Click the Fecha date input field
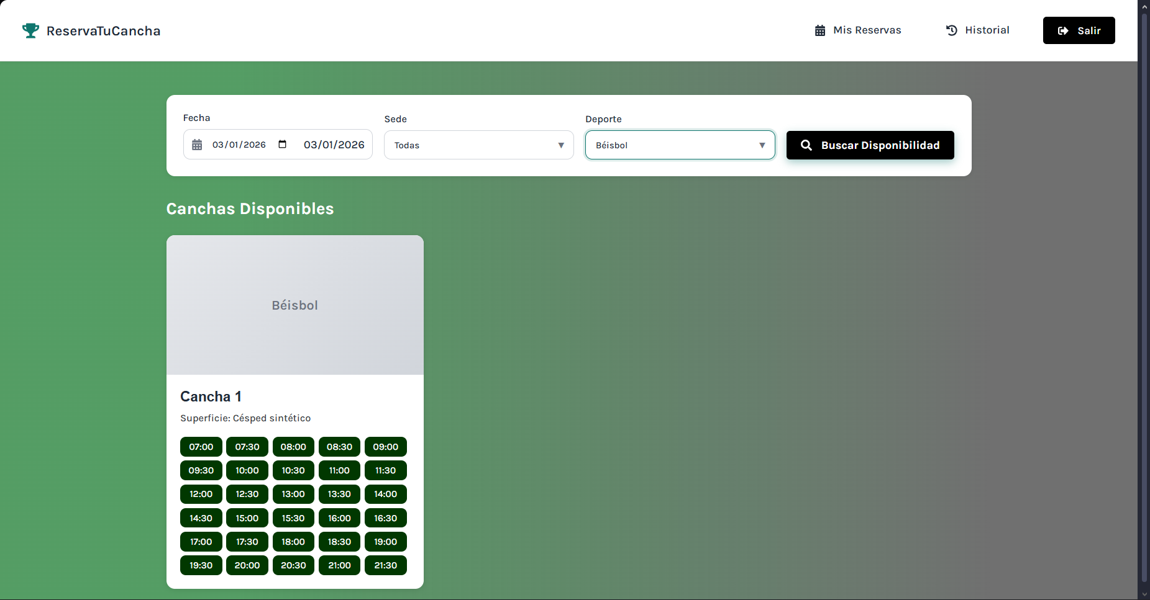 click(239, 145)
